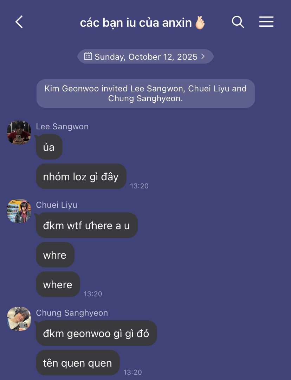Select the message "tên quen quen"
The width and height of the screenshot is (291, 380).
pyautogui.click(x=78, y=363)
